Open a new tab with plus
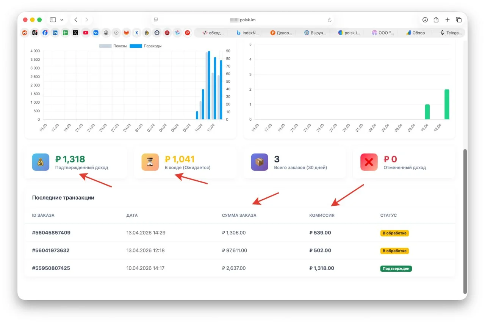The width and height of the screenshot is (485, 323). [x=447, y=20]
